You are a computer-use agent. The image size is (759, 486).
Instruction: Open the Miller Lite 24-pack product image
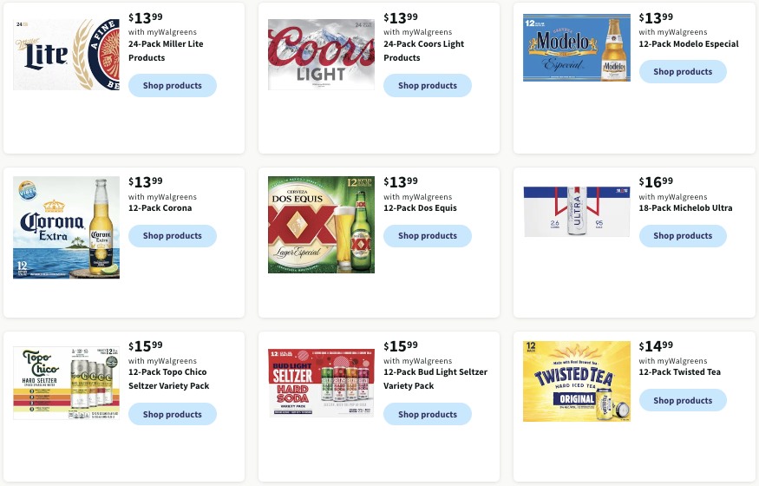coord(66,55)
